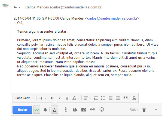
Task: Toggle bold formatting
Action: click(x=52, y=98)
